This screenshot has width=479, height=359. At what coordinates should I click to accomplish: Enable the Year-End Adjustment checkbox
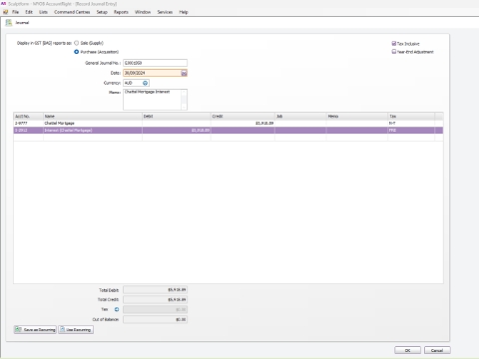pos(394,52)
